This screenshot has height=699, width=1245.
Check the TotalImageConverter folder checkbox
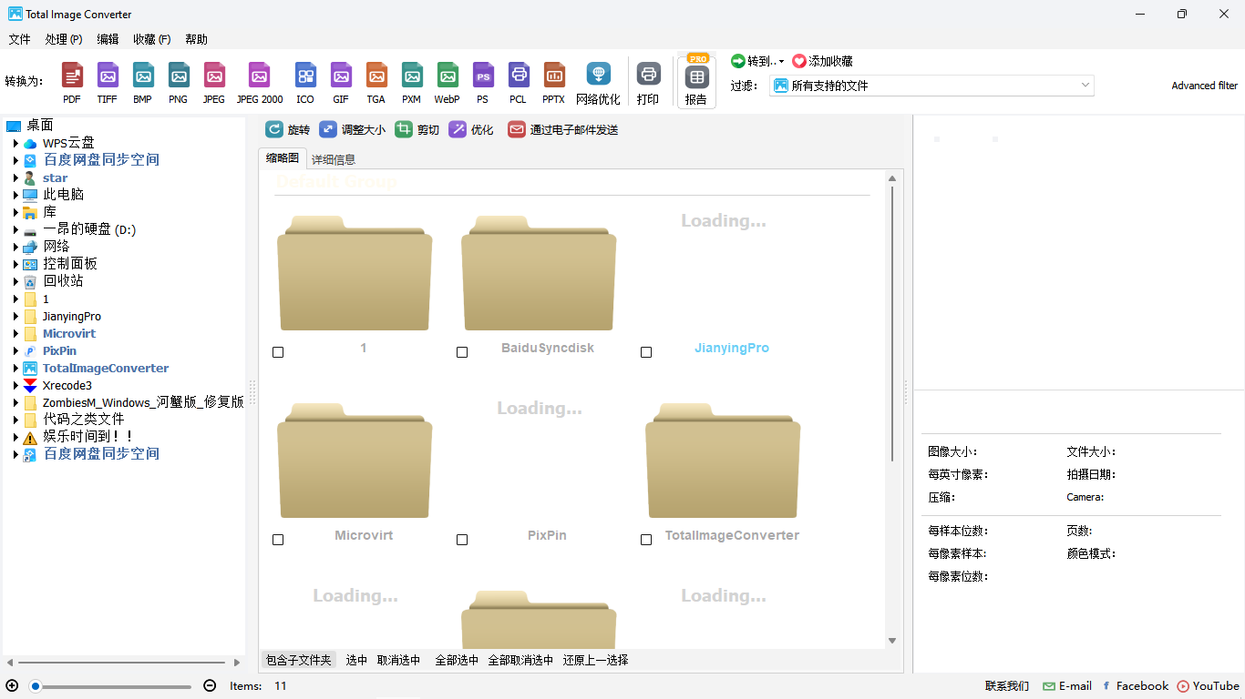pyautogui.click(x=646, y=540)
